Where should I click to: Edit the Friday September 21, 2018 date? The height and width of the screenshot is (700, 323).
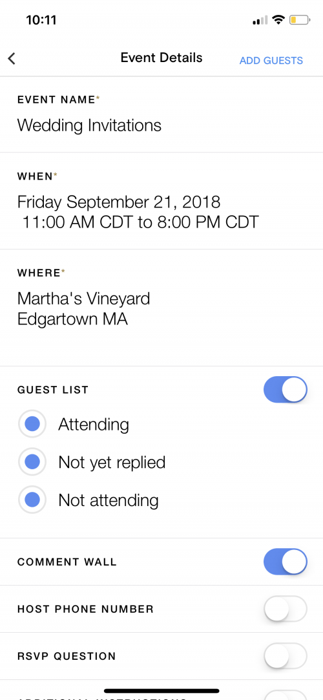pos(119,202)
